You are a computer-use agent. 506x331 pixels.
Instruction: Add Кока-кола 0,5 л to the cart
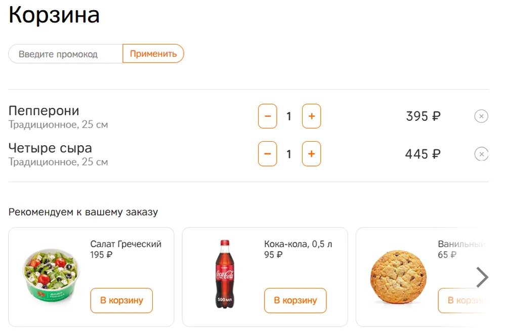point(295,301)
